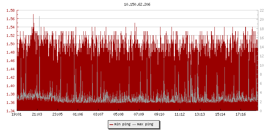Screen dimensions: 268x134
Task: Select the "min ping" legend label
Action: 122,124
